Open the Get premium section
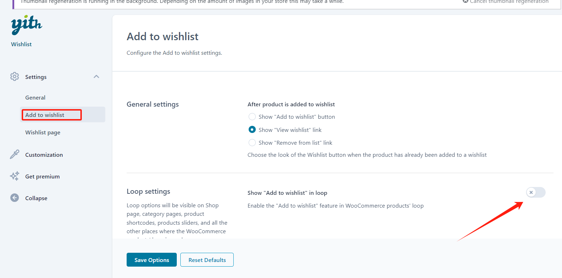This screenshot has width=562, height=278. (42, 176)
